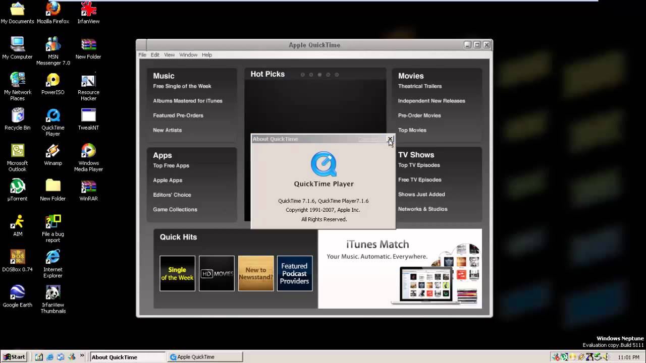The image size is (646, 363).
Task: Launch the WinRAR shortcut
Action: [x=88, y=190]
